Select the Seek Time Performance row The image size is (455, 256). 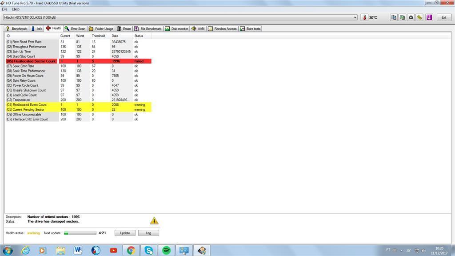tap(78, 71)
